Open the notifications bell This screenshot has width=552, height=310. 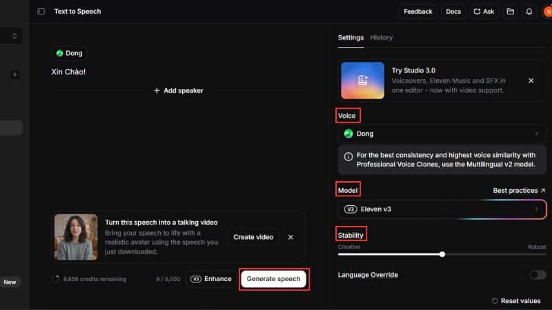coord(529,12)
